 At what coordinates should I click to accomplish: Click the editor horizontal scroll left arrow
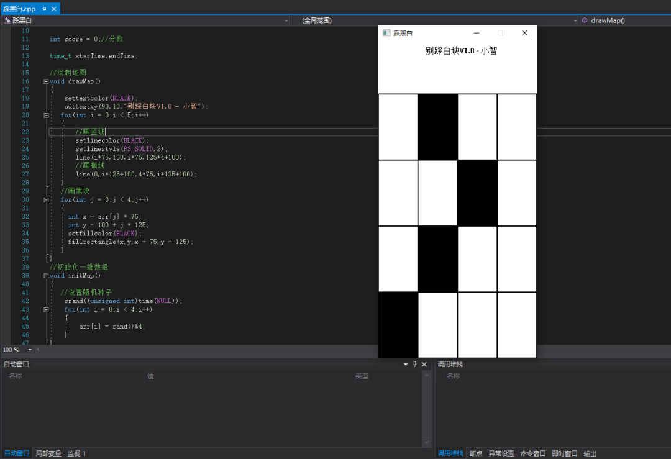click(x=38, y=350)
